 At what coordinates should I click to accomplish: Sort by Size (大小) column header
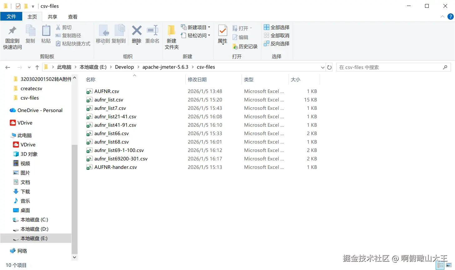click(296, 80)
